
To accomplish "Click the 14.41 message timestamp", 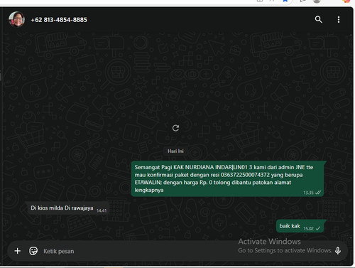I will pos(102,210).
